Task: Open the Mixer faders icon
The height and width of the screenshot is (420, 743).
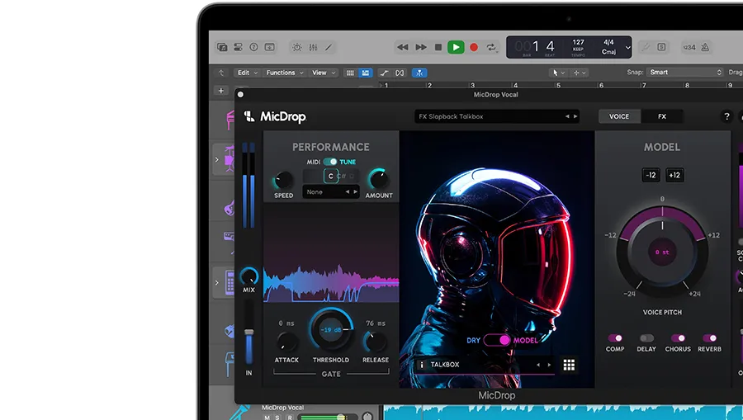Action: coord(313,47)
